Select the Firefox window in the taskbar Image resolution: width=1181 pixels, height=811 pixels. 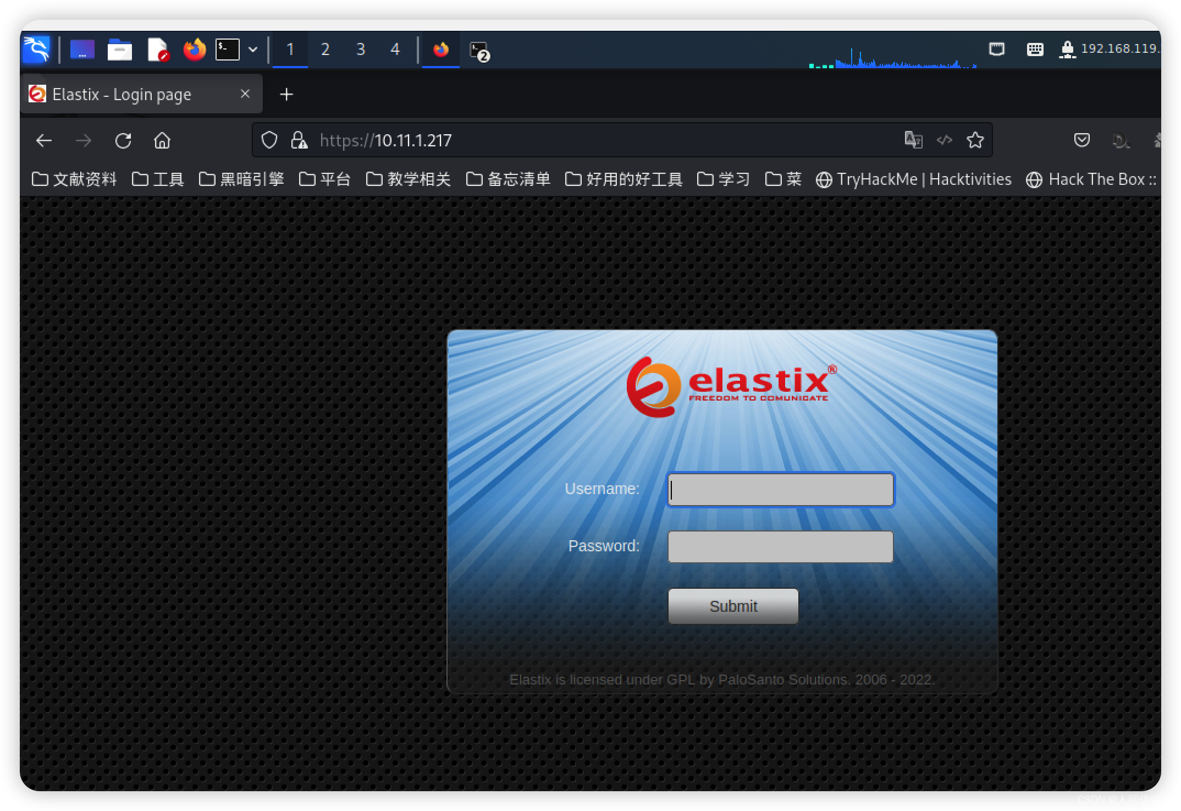pyautogui.click(x=441, y=50)
